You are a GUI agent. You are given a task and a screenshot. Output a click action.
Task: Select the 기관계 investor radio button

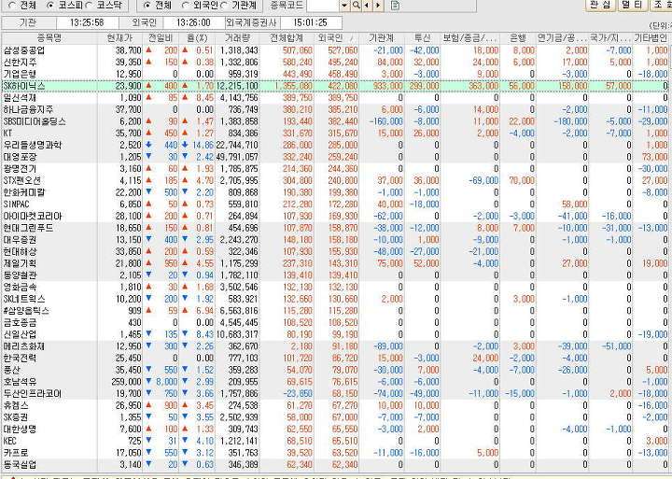pyautogui.click(x=224, y=6)
